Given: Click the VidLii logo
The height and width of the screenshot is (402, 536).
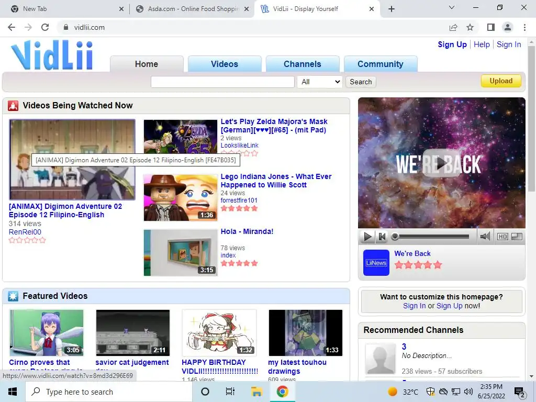Looking at the screenshot, I should (52, 55).
